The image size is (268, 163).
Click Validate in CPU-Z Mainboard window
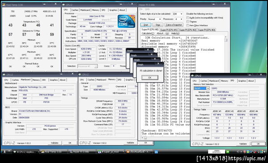coord(54,143)
